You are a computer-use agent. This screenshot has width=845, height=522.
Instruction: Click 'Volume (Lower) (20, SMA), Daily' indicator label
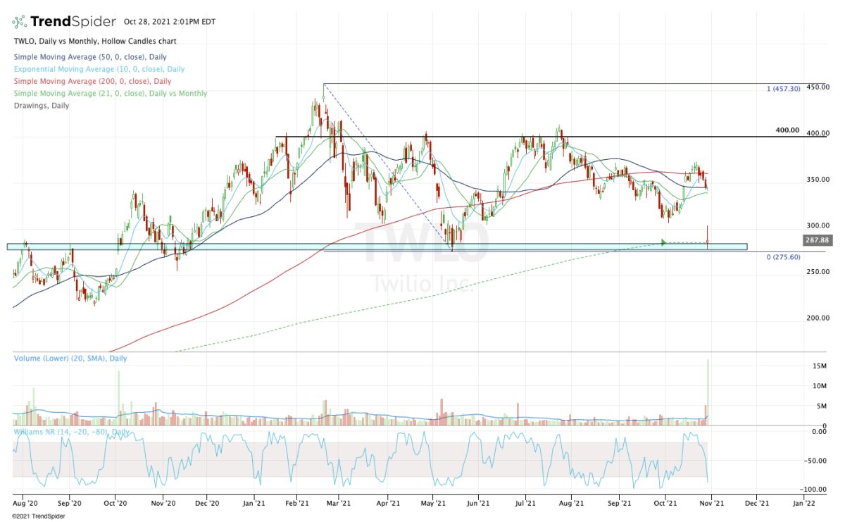(69, 359)
